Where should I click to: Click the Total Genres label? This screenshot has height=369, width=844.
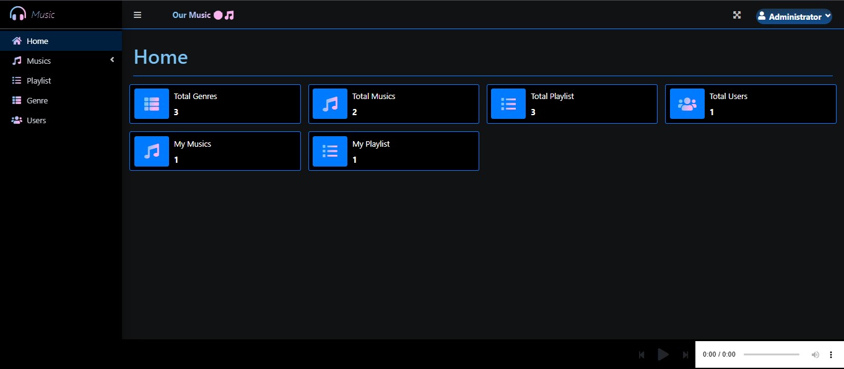(x=196, y=96)
